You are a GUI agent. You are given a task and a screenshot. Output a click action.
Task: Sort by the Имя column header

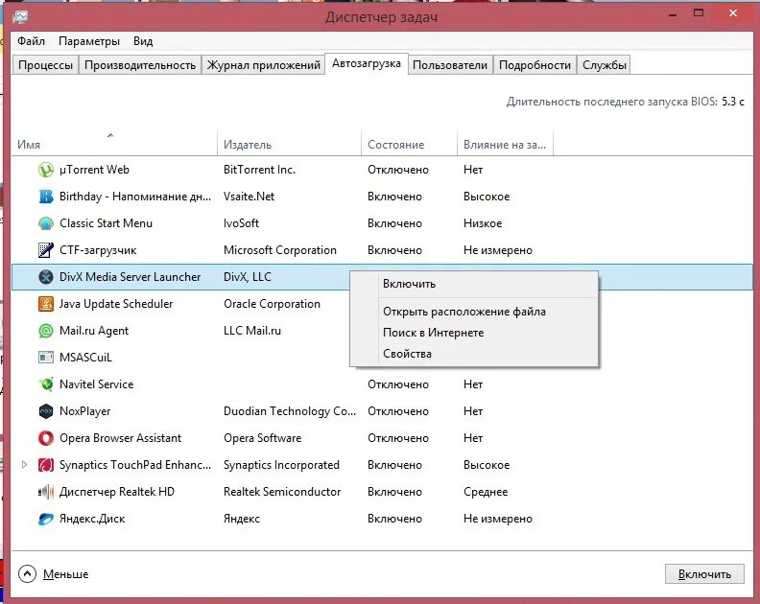[29, 145]
